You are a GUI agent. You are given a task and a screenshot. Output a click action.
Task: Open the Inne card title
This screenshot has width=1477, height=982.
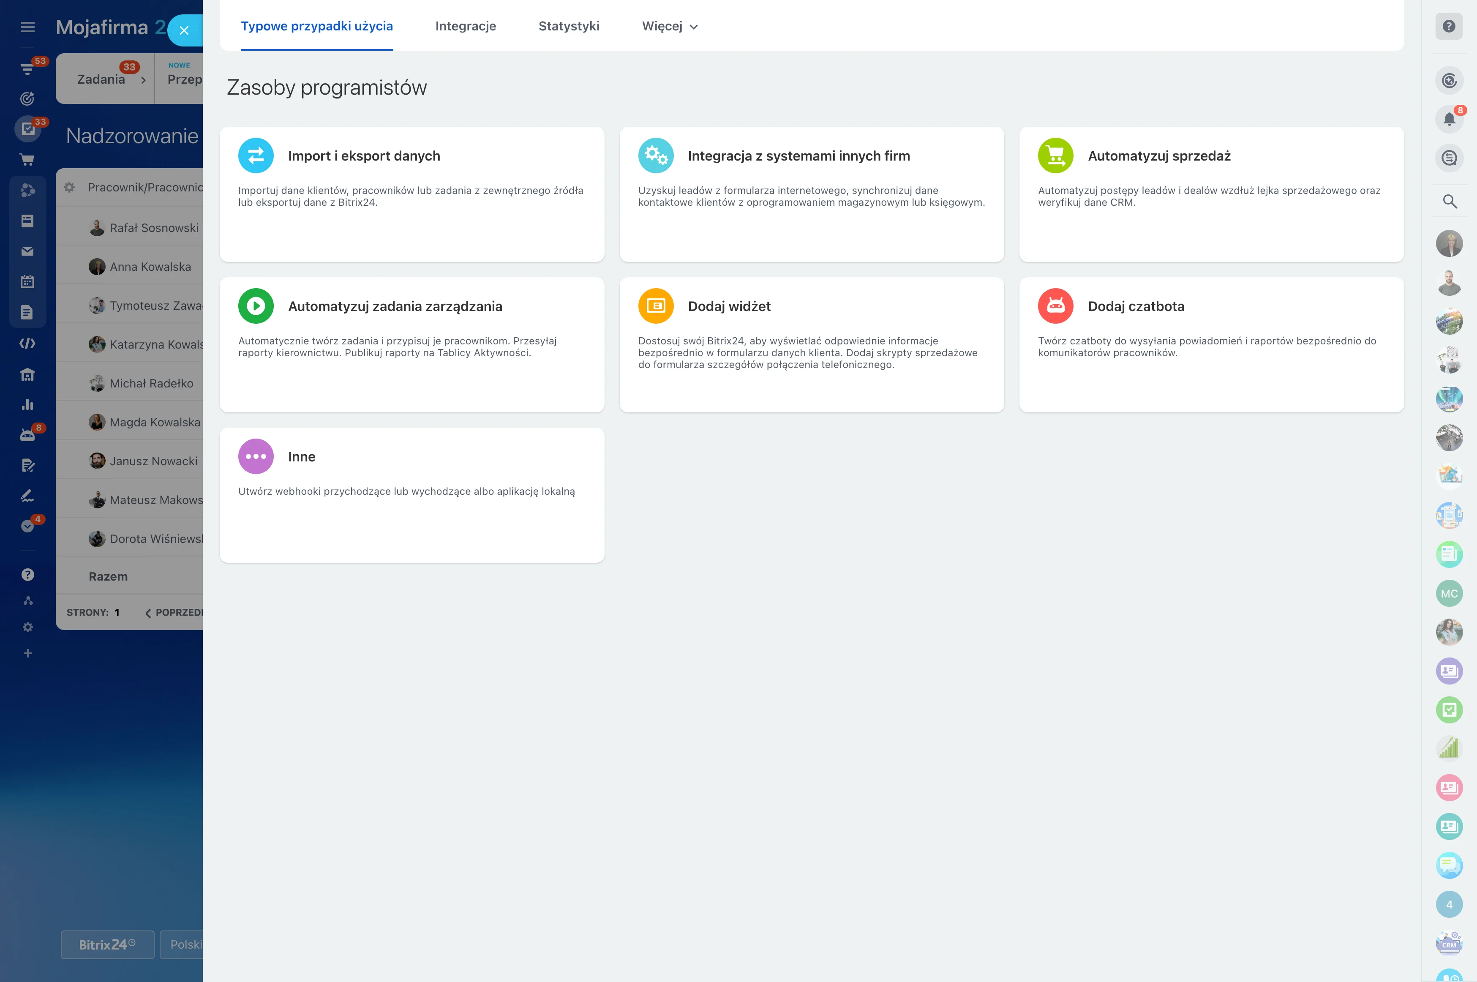click(301, 456)
